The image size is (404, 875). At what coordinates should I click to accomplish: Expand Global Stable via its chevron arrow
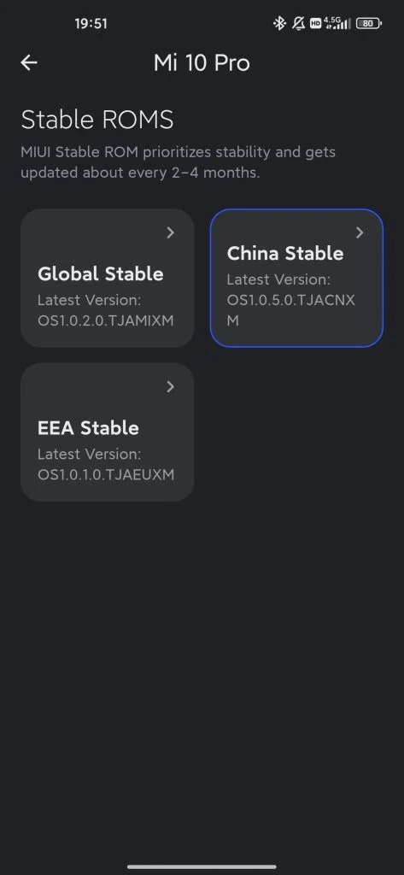[171, 232]
